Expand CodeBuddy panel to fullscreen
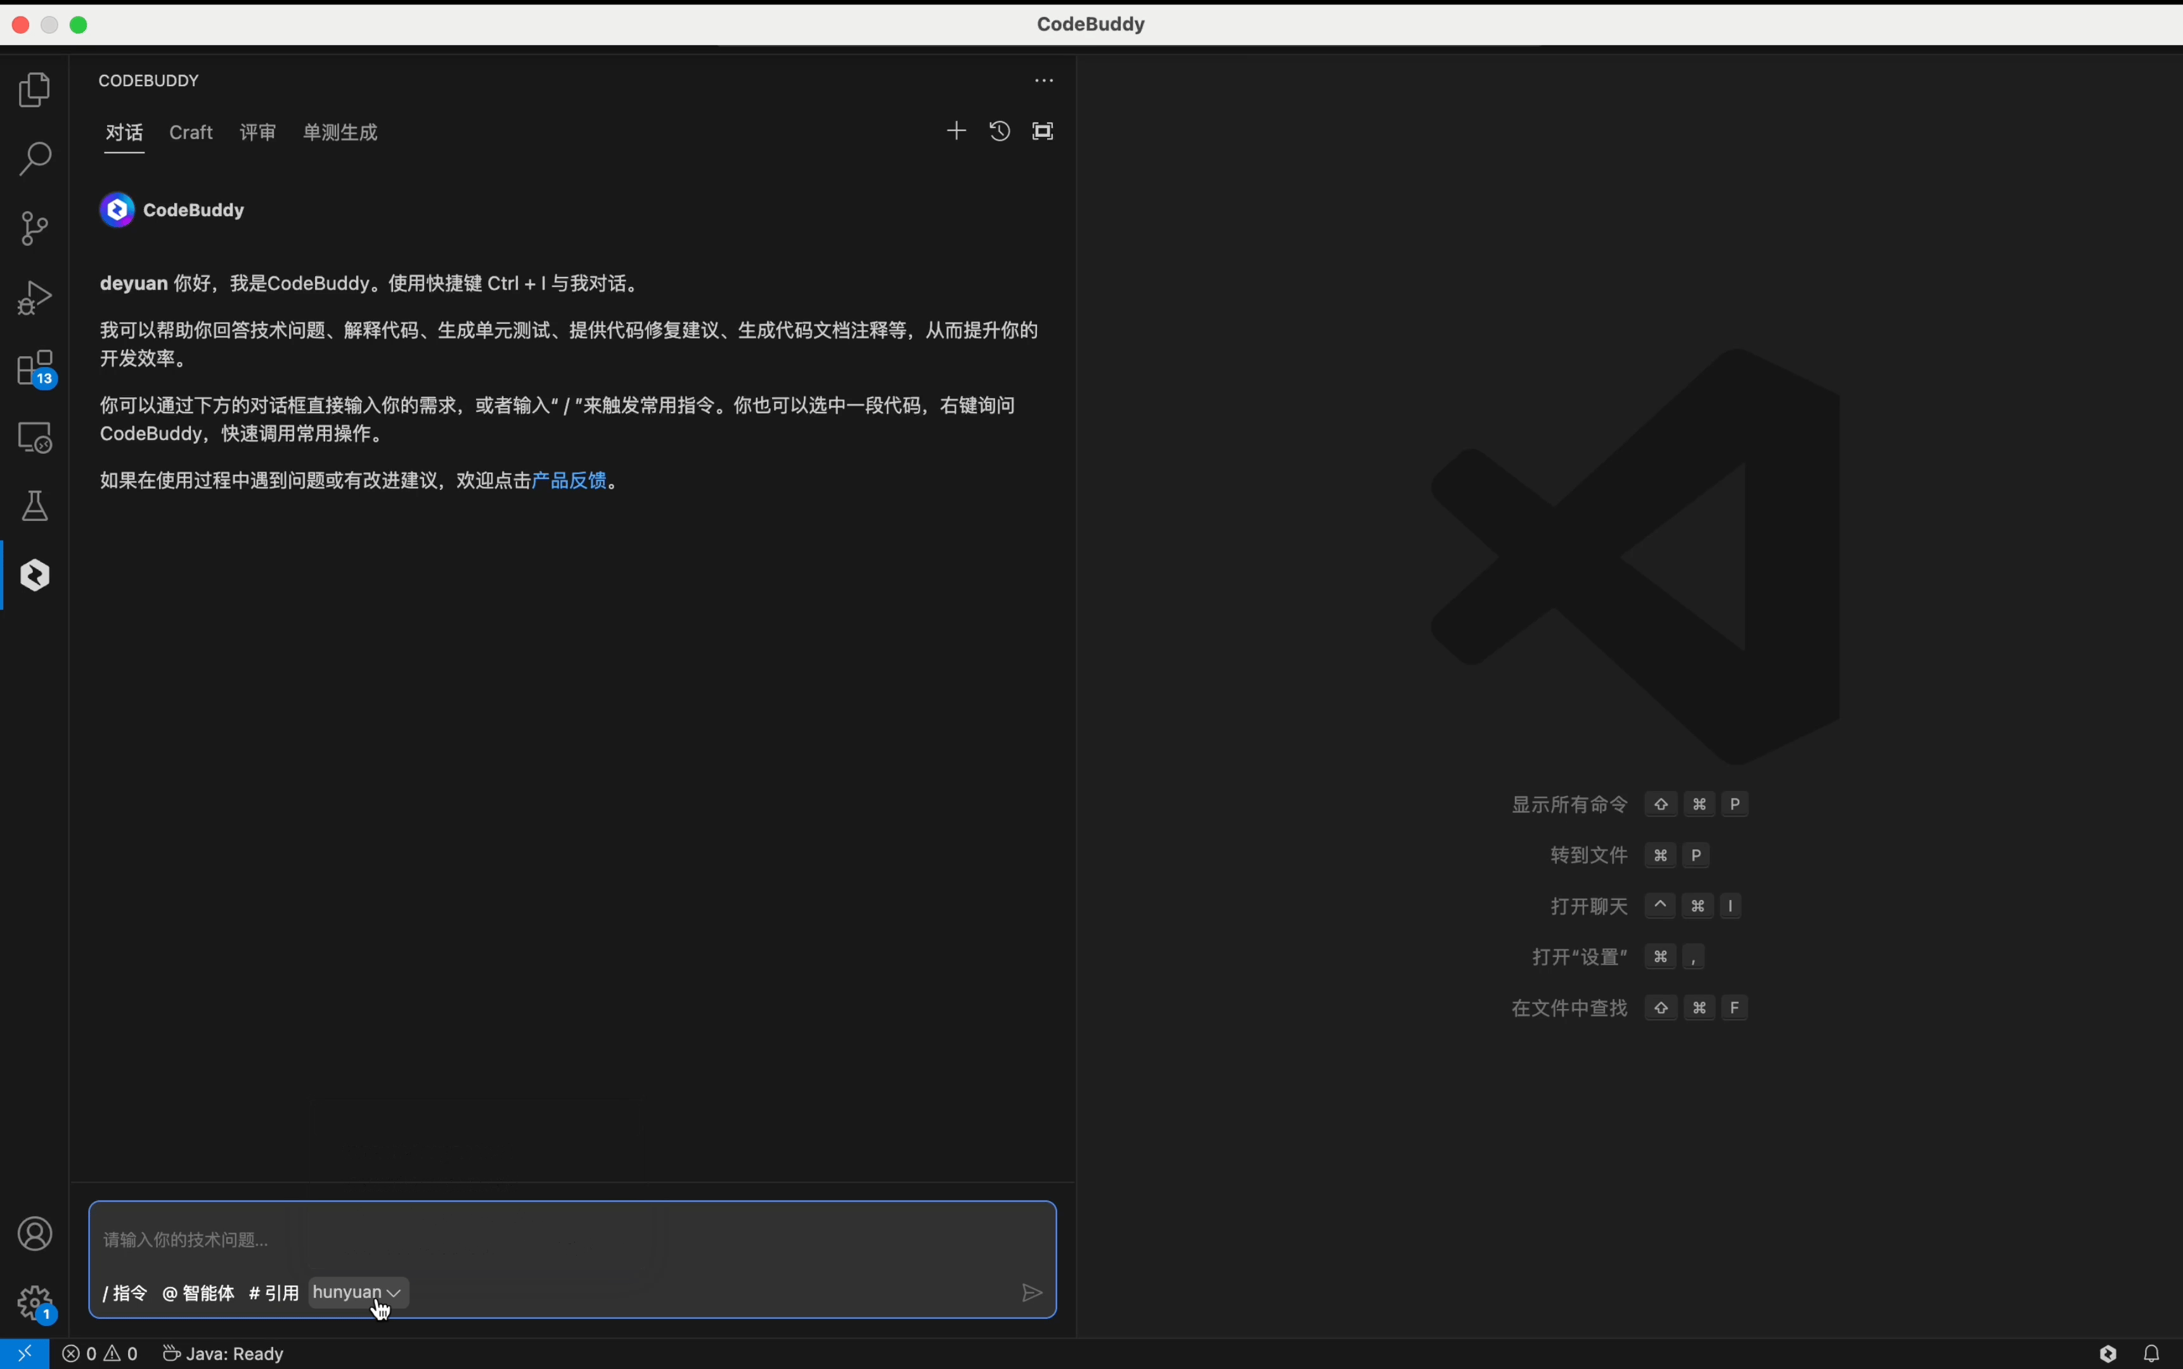2183x1369 pixels. (x=1043, y=131)
